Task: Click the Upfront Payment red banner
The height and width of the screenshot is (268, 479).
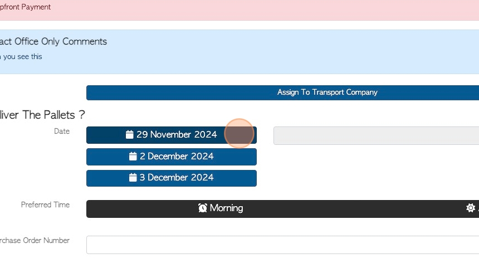Action: [x=239, y=10]
